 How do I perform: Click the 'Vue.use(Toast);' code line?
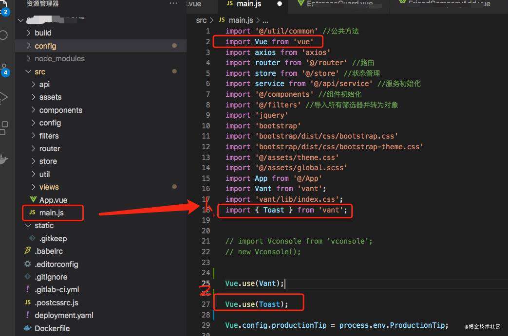pyautogui.click(x=257, y=304)
